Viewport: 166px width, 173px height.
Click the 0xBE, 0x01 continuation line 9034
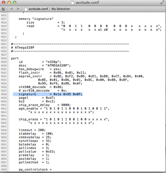tap(83, 80)
